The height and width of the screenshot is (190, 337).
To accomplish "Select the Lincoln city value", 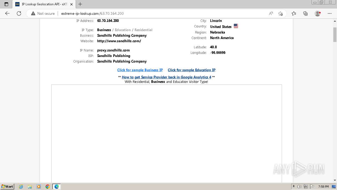I will pos(216,21).
